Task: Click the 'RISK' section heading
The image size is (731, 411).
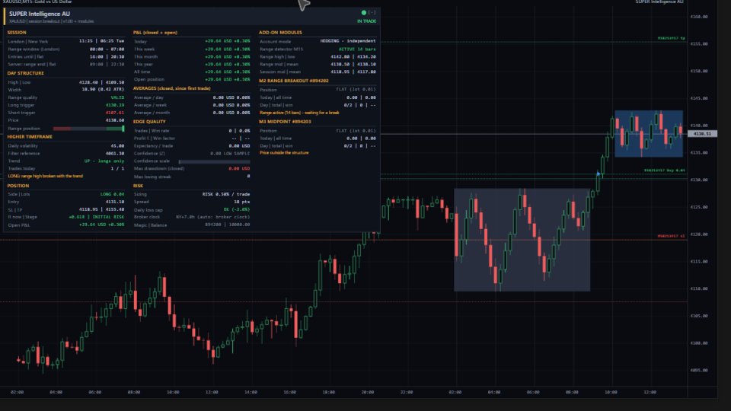Action: 138,186
